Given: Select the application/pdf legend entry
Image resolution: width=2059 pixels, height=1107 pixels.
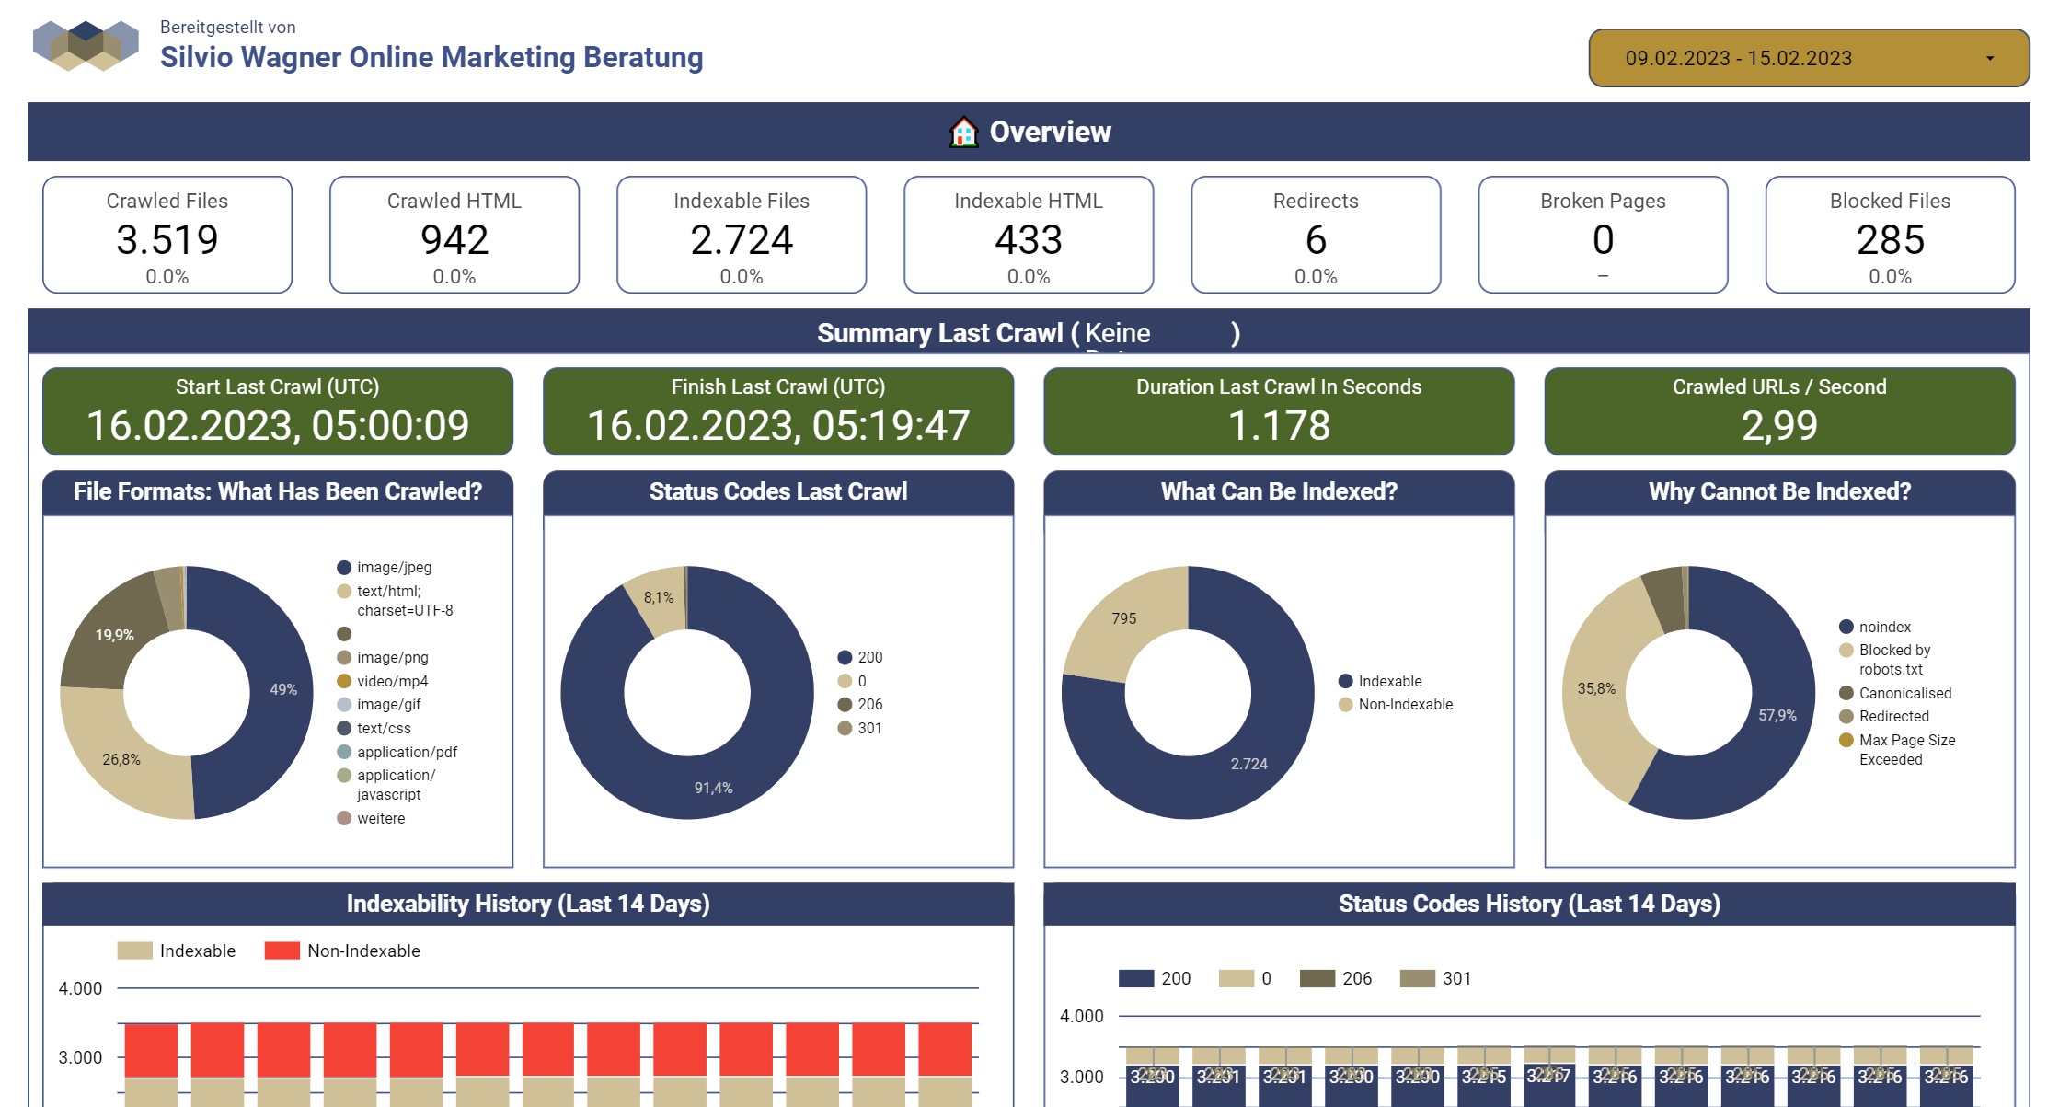Looking at the screenshot, I should 397,752.
